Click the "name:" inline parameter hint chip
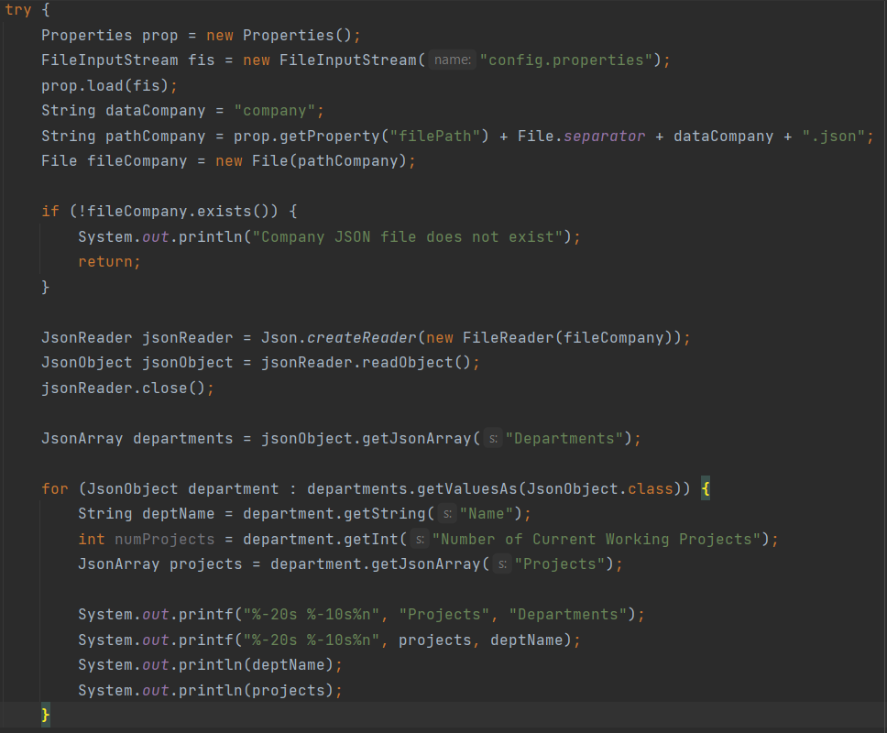The height and width of the screenshot is (733, 887). 452,60
